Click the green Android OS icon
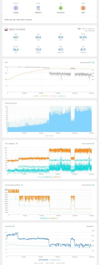 click(x=61, y=8)
